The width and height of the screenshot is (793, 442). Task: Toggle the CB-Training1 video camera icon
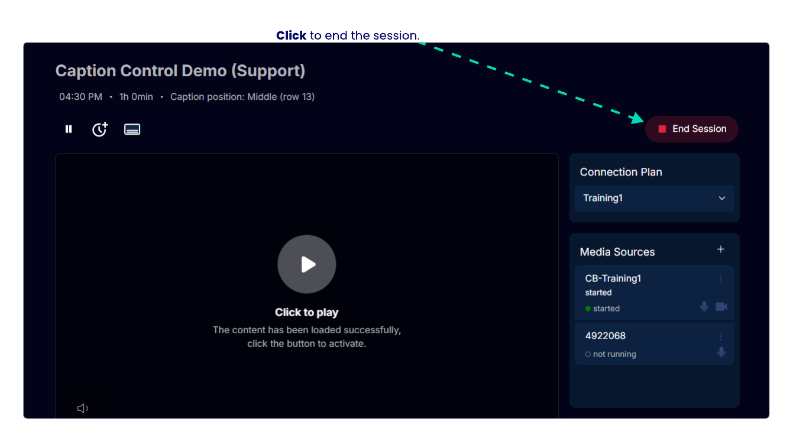pyautogui.click(x=721, y=307)
